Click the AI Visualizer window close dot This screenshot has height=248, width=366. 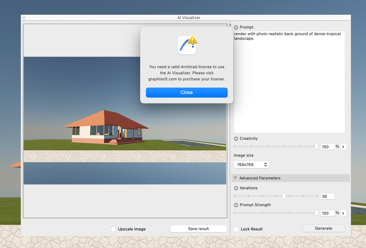(x=24, y=18)
